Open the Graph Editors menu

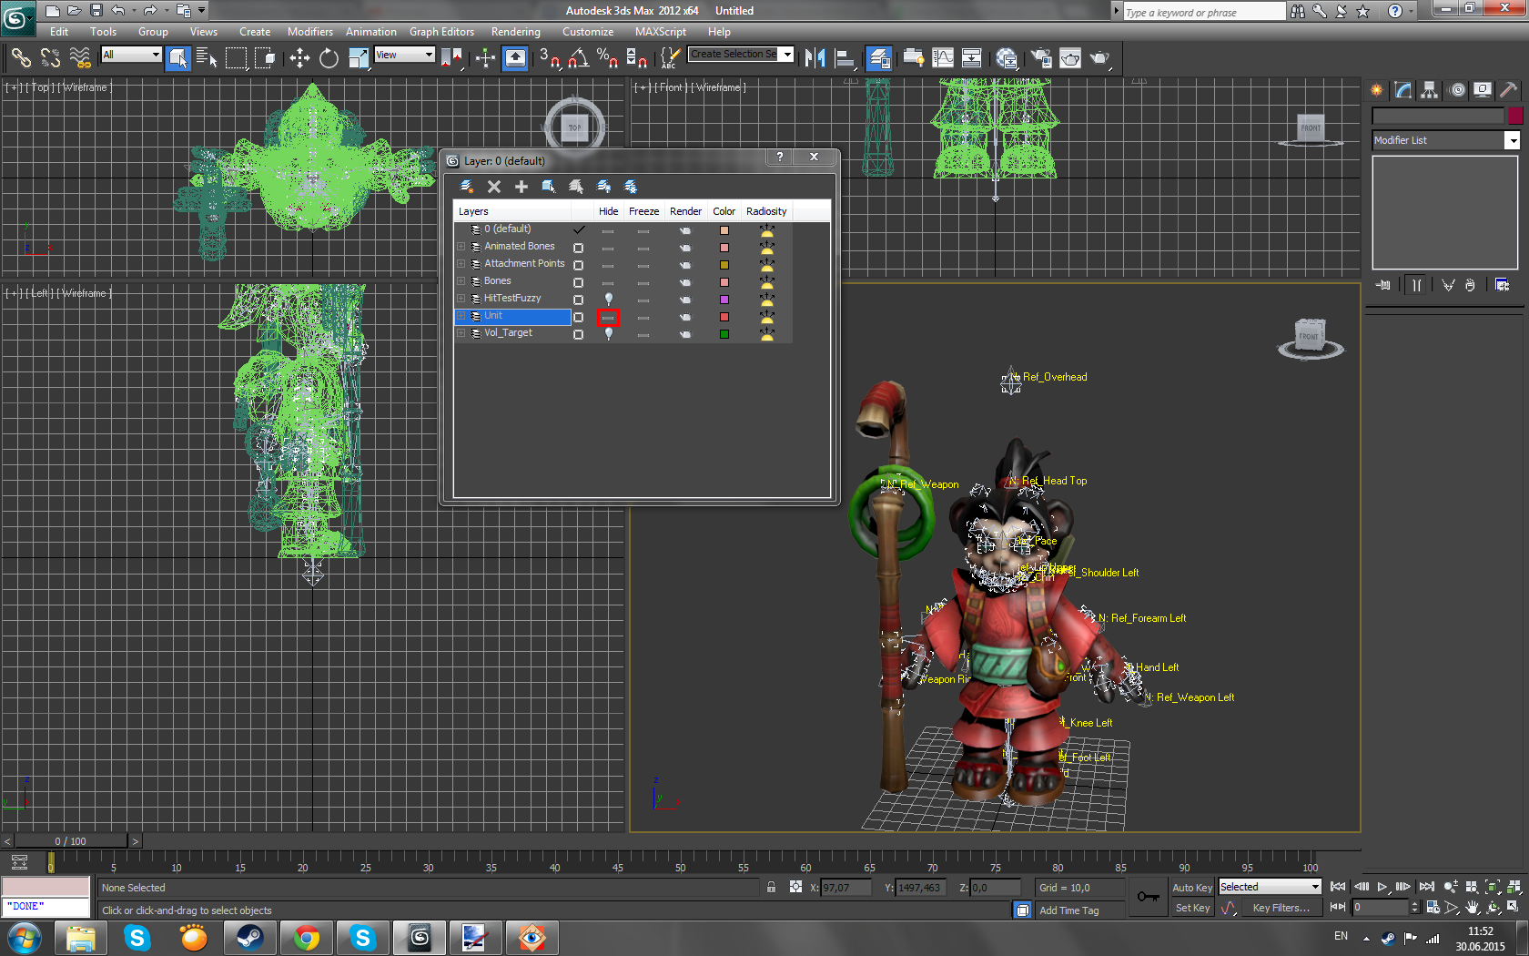(441, 32)
